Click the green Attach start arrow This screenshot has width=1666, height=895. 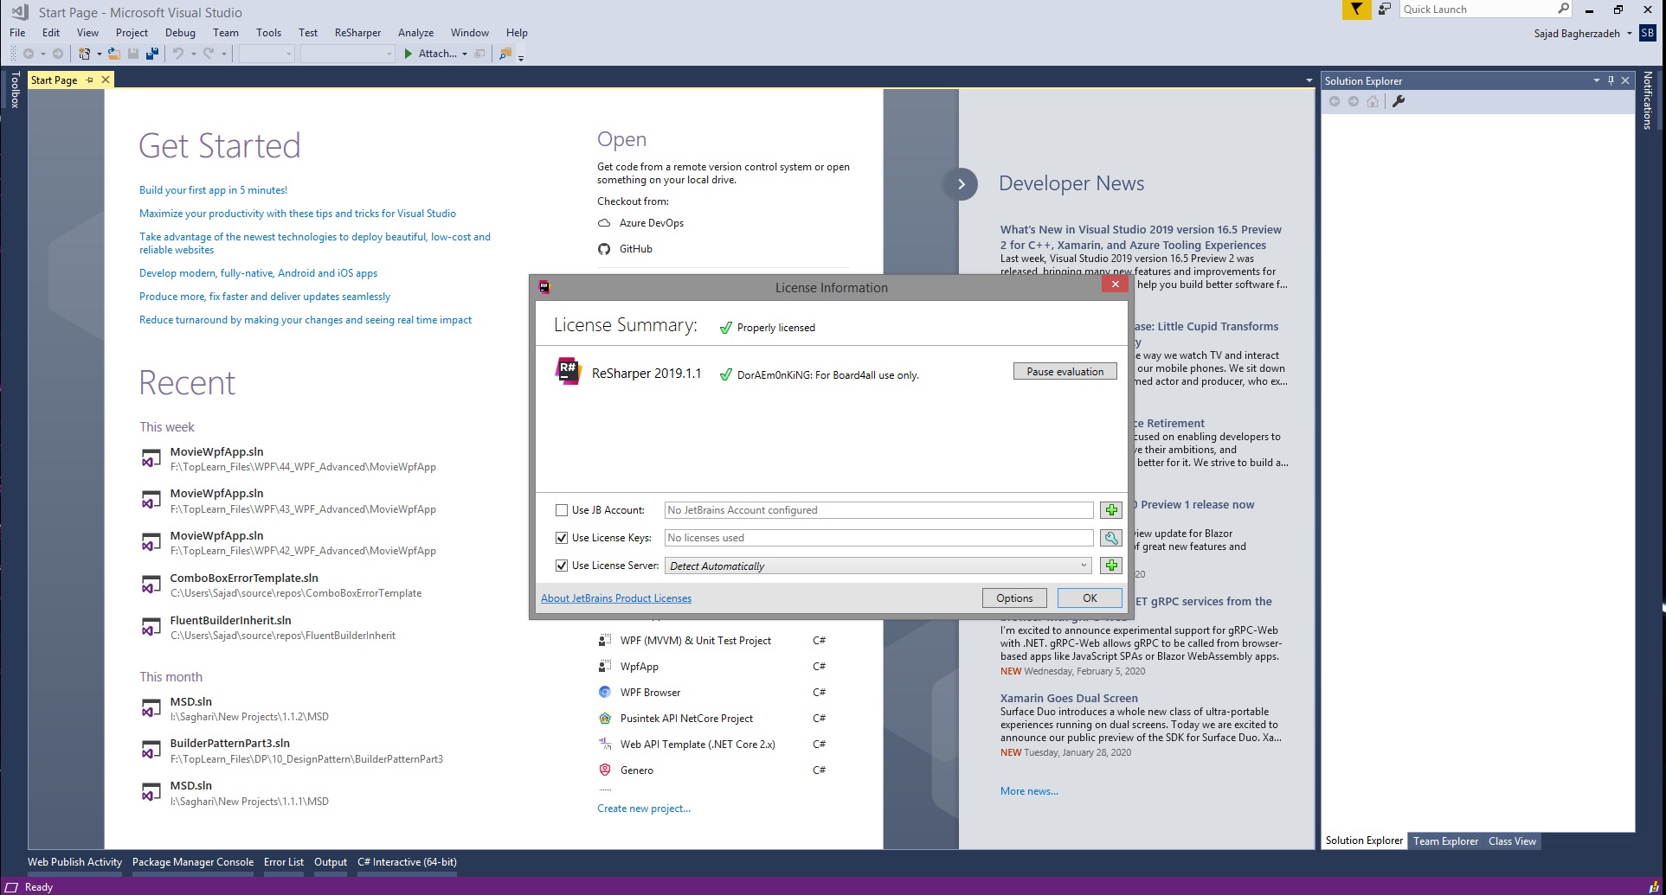click(408, 54)
